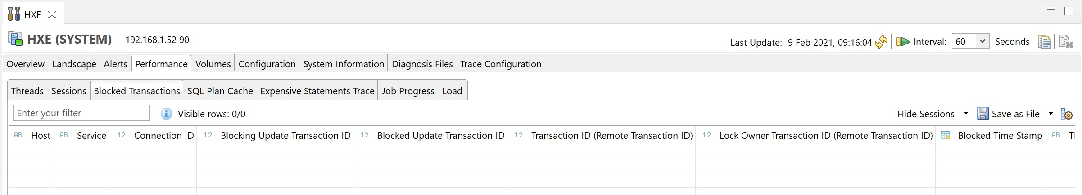The width and height of the screenshot is (1082, 195).
Task: Click the HXE system database icon
Action: (x=15, y=39)
